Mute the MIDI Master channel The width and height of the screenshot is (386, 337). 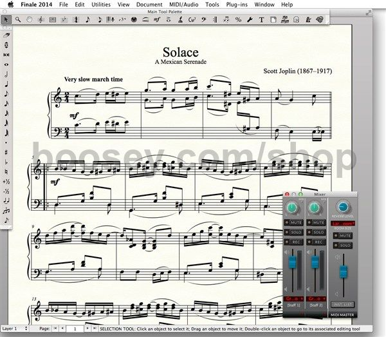(342, 236)
